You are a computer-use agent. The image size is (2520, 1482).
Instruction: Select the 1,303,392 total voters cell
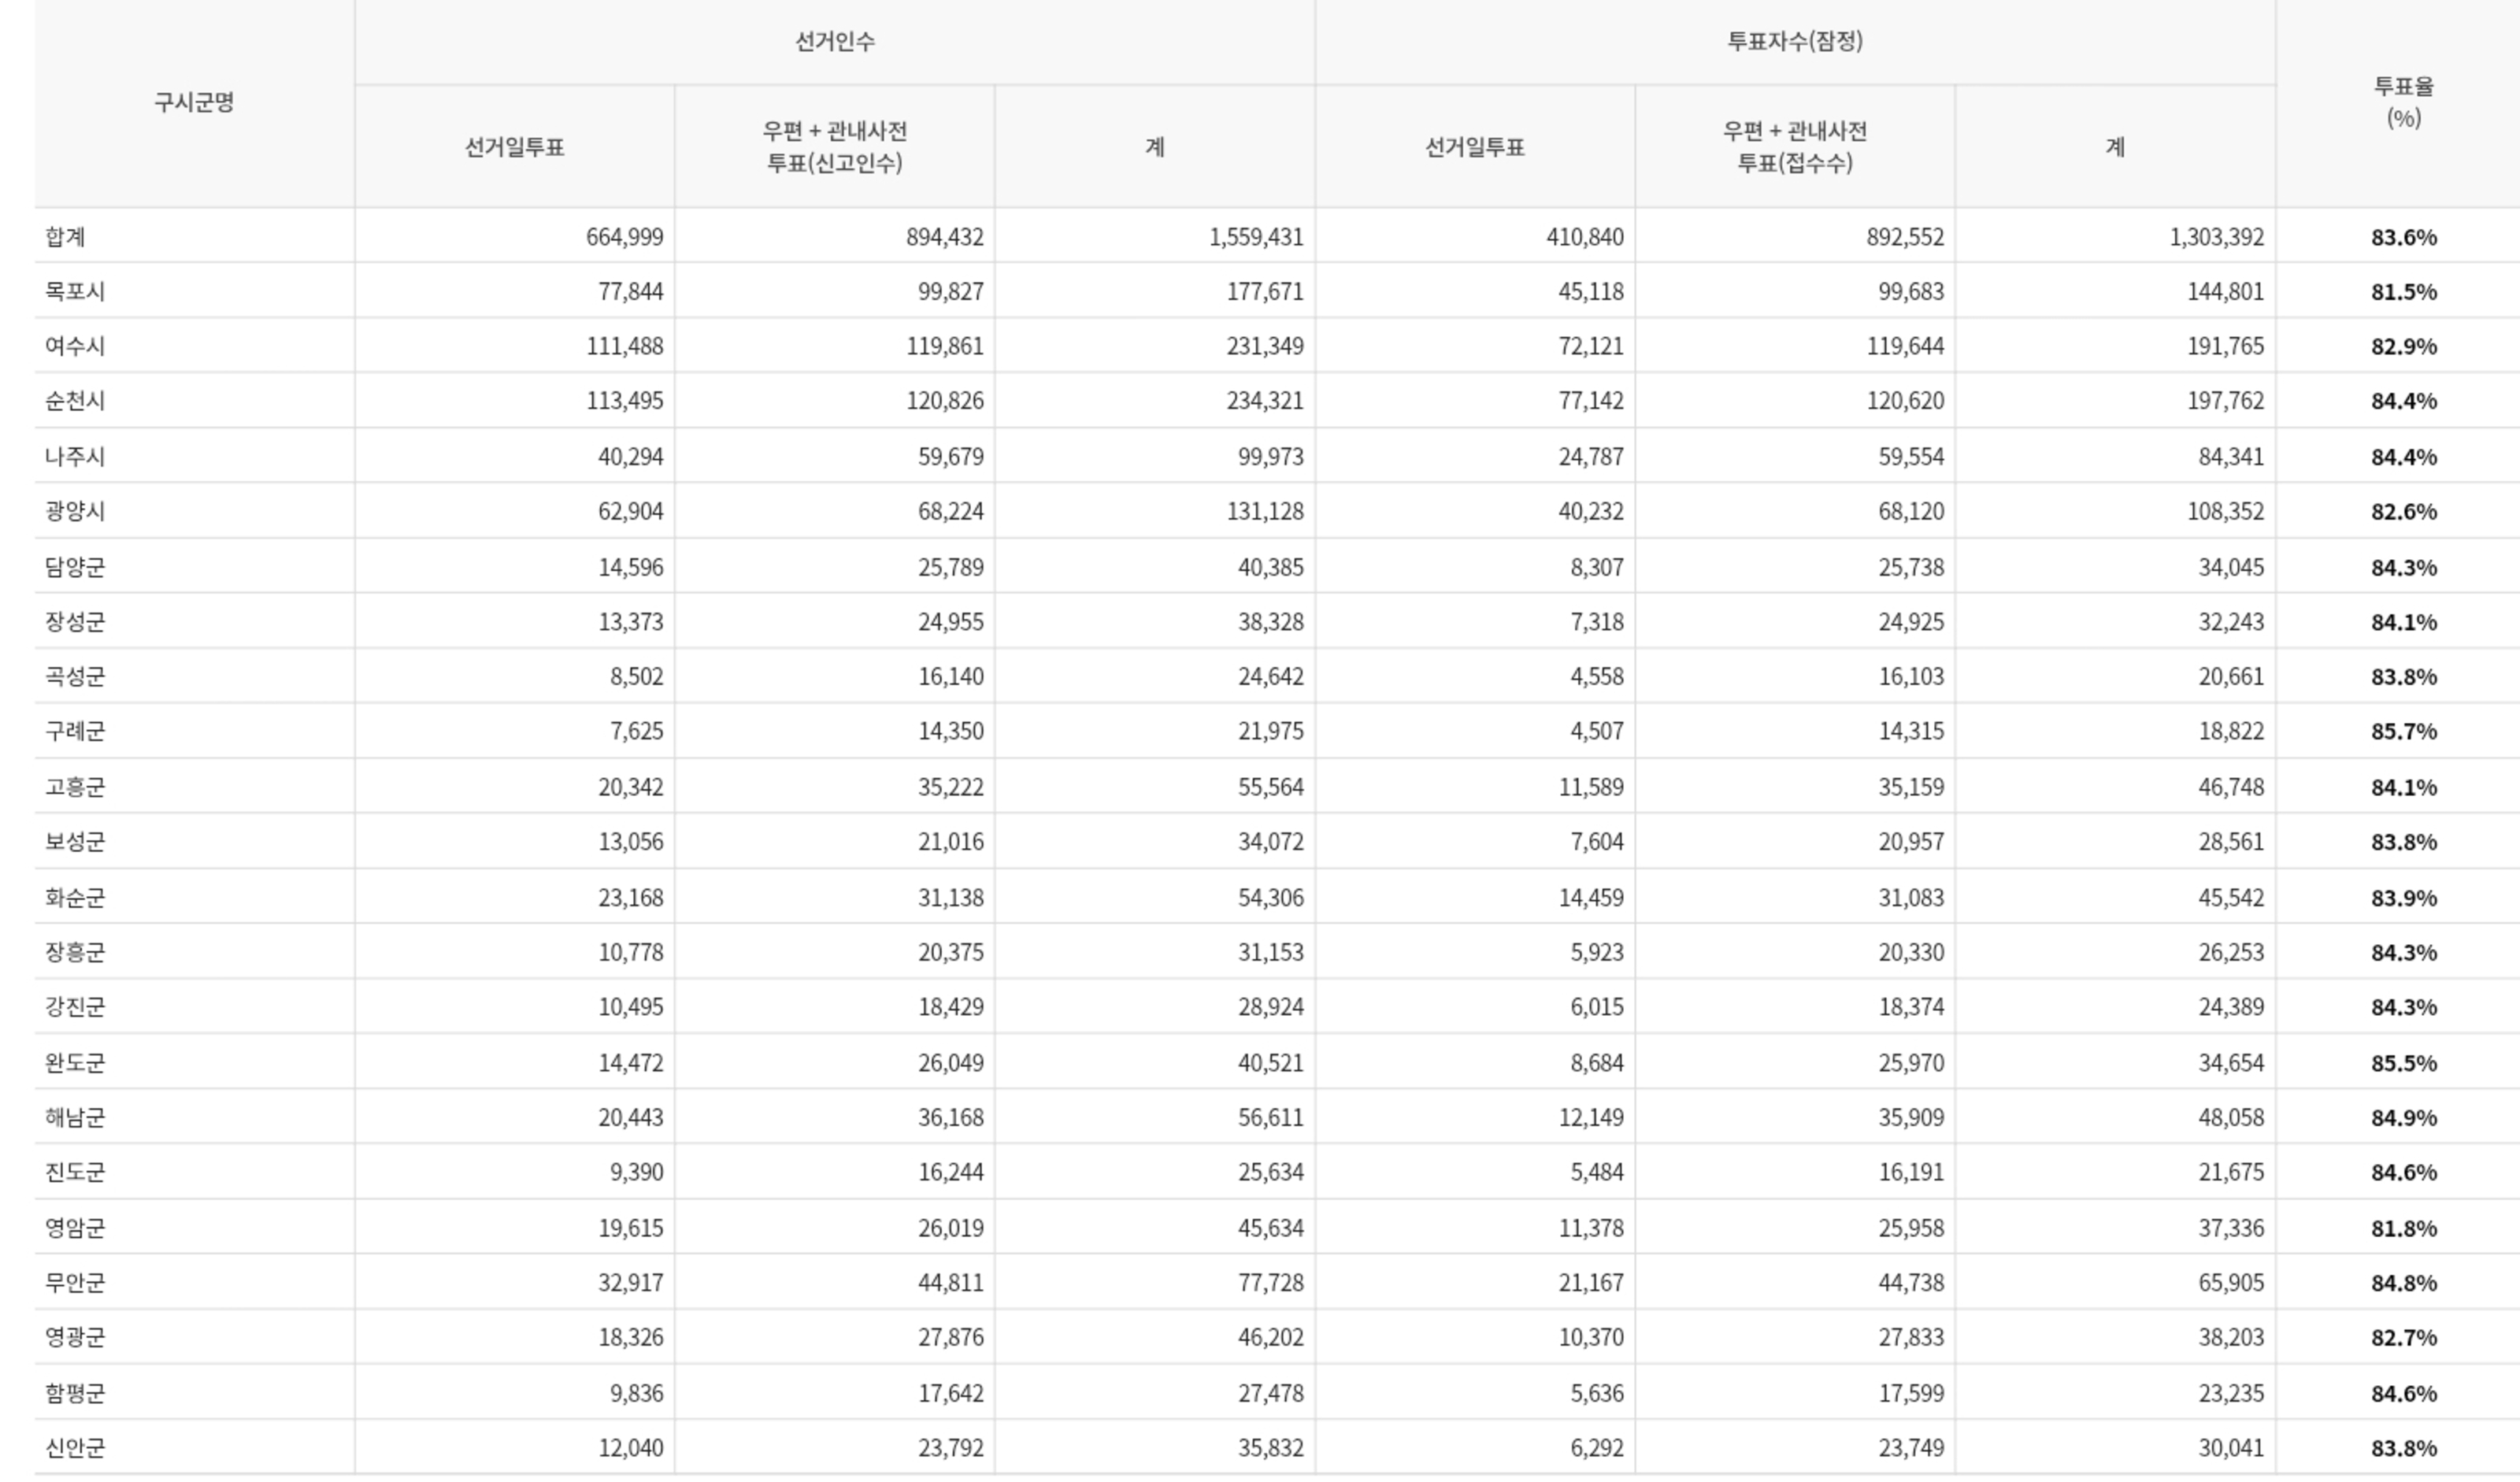pyautogui.click(x=2216, y=237)
